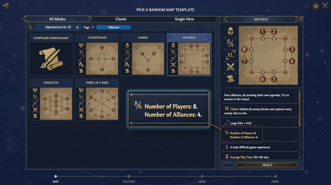
Task: Click the search magnifier icon
Action: tap(30, 27)
